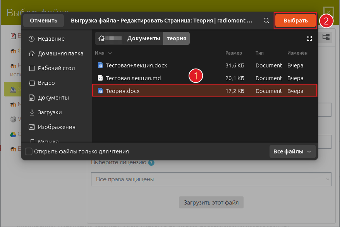This screenshot has height=227, width=340.
Task: Go to Документы breadcrumb
Action: [x=143, y=38]
